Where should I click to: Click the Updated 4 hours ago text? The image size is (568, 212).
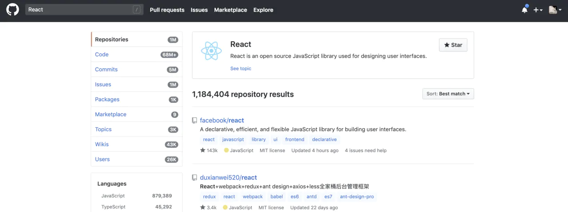click(315, 150)
